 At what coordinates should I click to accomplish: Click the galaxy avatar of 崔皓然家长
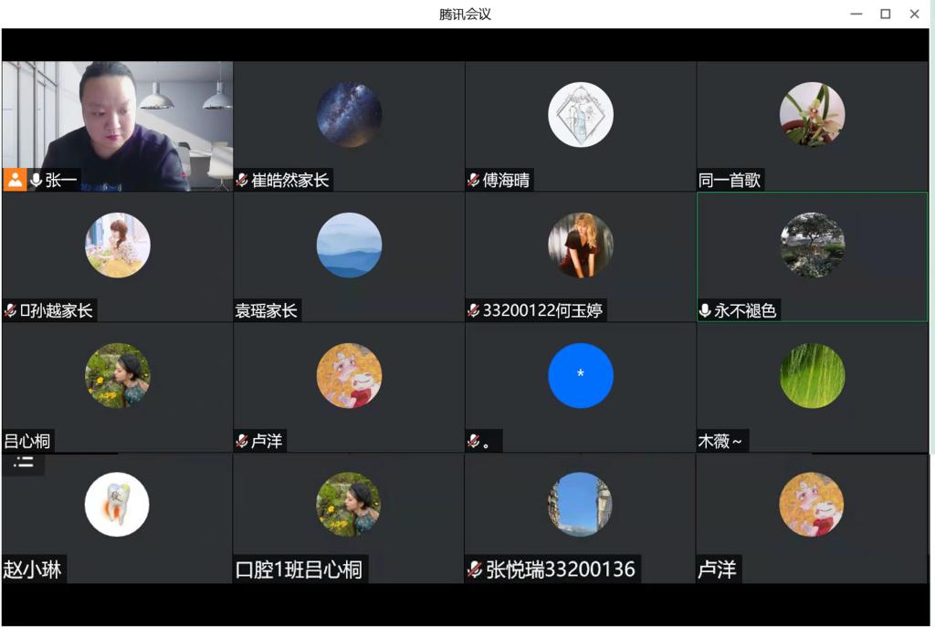coord(349,114)
